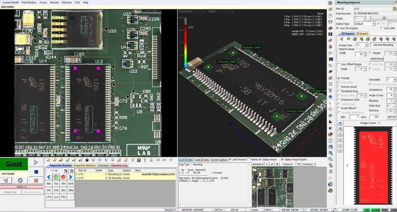This screenshot has width=397, height=212.
Task: Toggle the Polarity checkbox
Action: 338,78
